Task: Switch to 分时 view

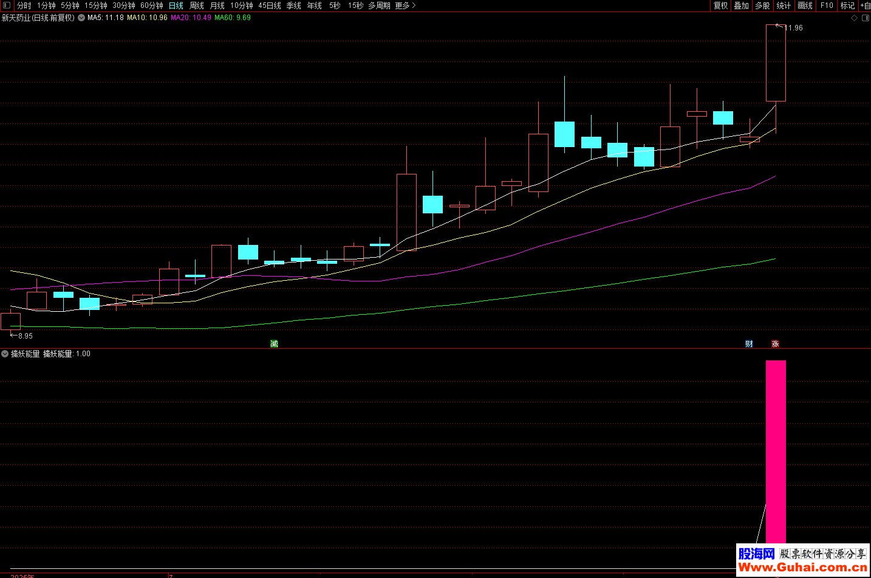Action: point(24,5)
